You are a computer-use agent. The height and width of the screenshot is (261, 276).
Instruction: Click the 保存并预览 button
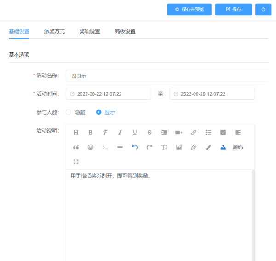tap(190, 9)
